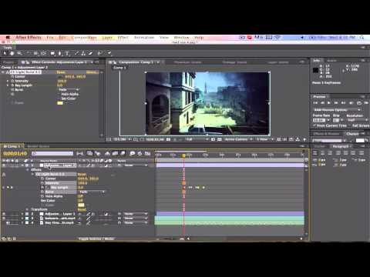Collapse CC Light Burst in Effect Controls
Screen dimensions: 370x277
(x=3, y=72)
